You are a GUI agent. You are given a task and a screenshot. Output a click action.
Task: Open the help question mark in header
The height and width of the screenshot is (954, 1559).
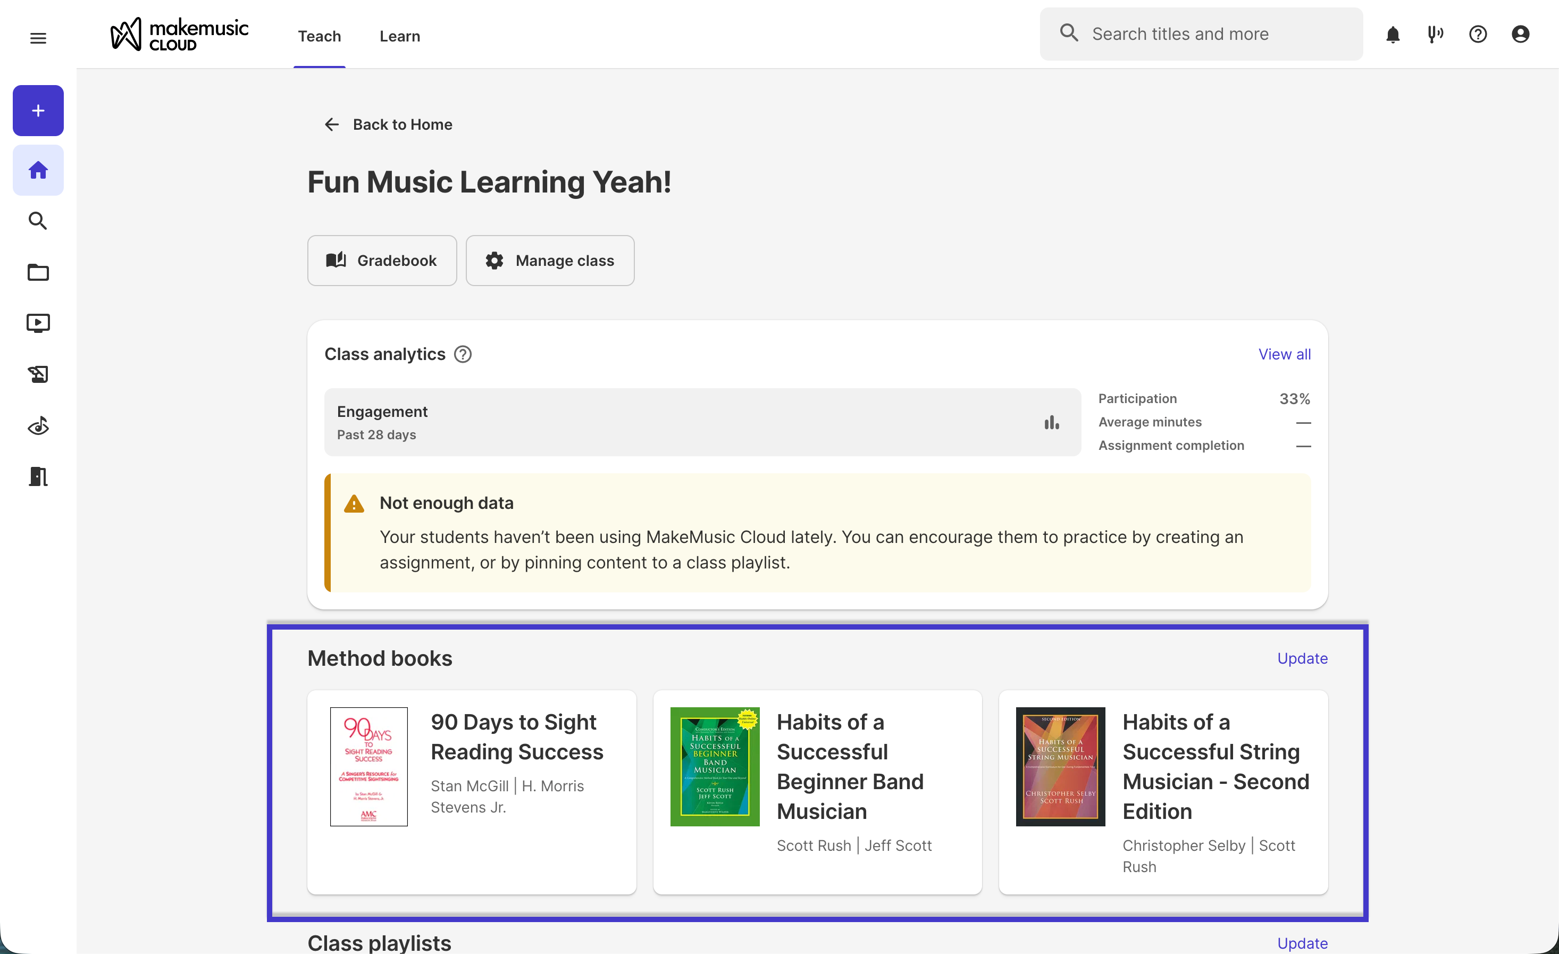pyautogui.click(x=1477, y=34)
